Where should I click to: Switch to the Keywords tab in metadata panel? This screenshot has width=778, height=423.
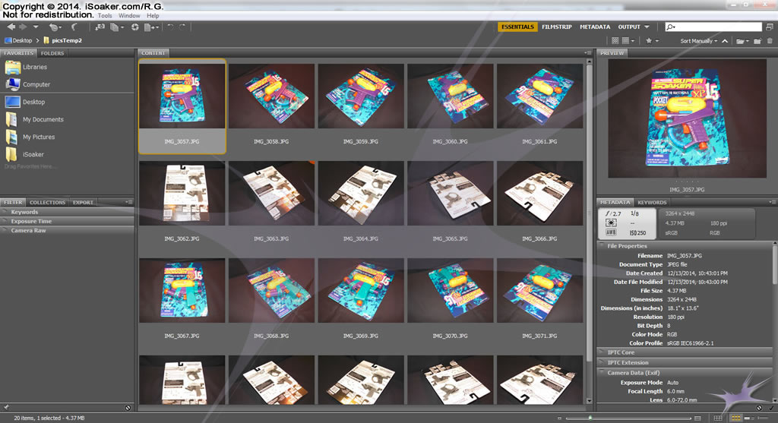tap(652, 202)
